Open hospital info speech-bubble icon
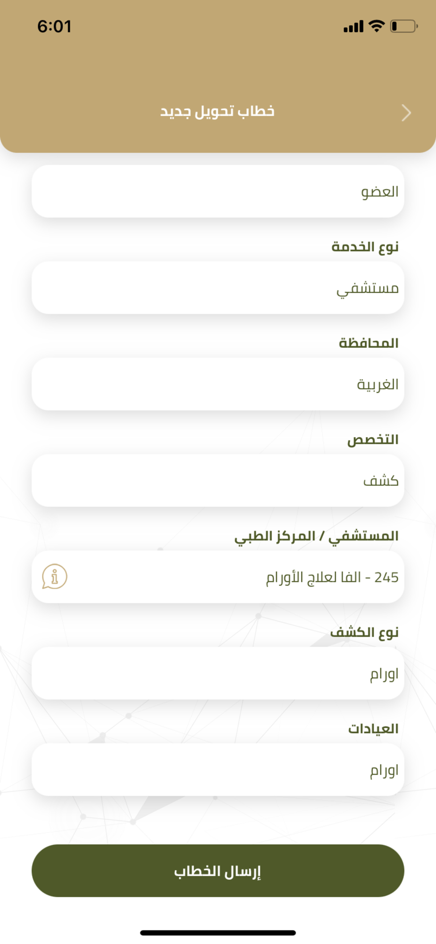Viewport: 436px width, 944px height. (54, 576)
